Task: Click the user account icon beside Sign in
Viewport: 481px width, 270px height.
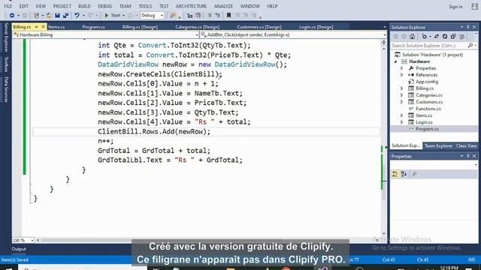Action: point(474,7)
